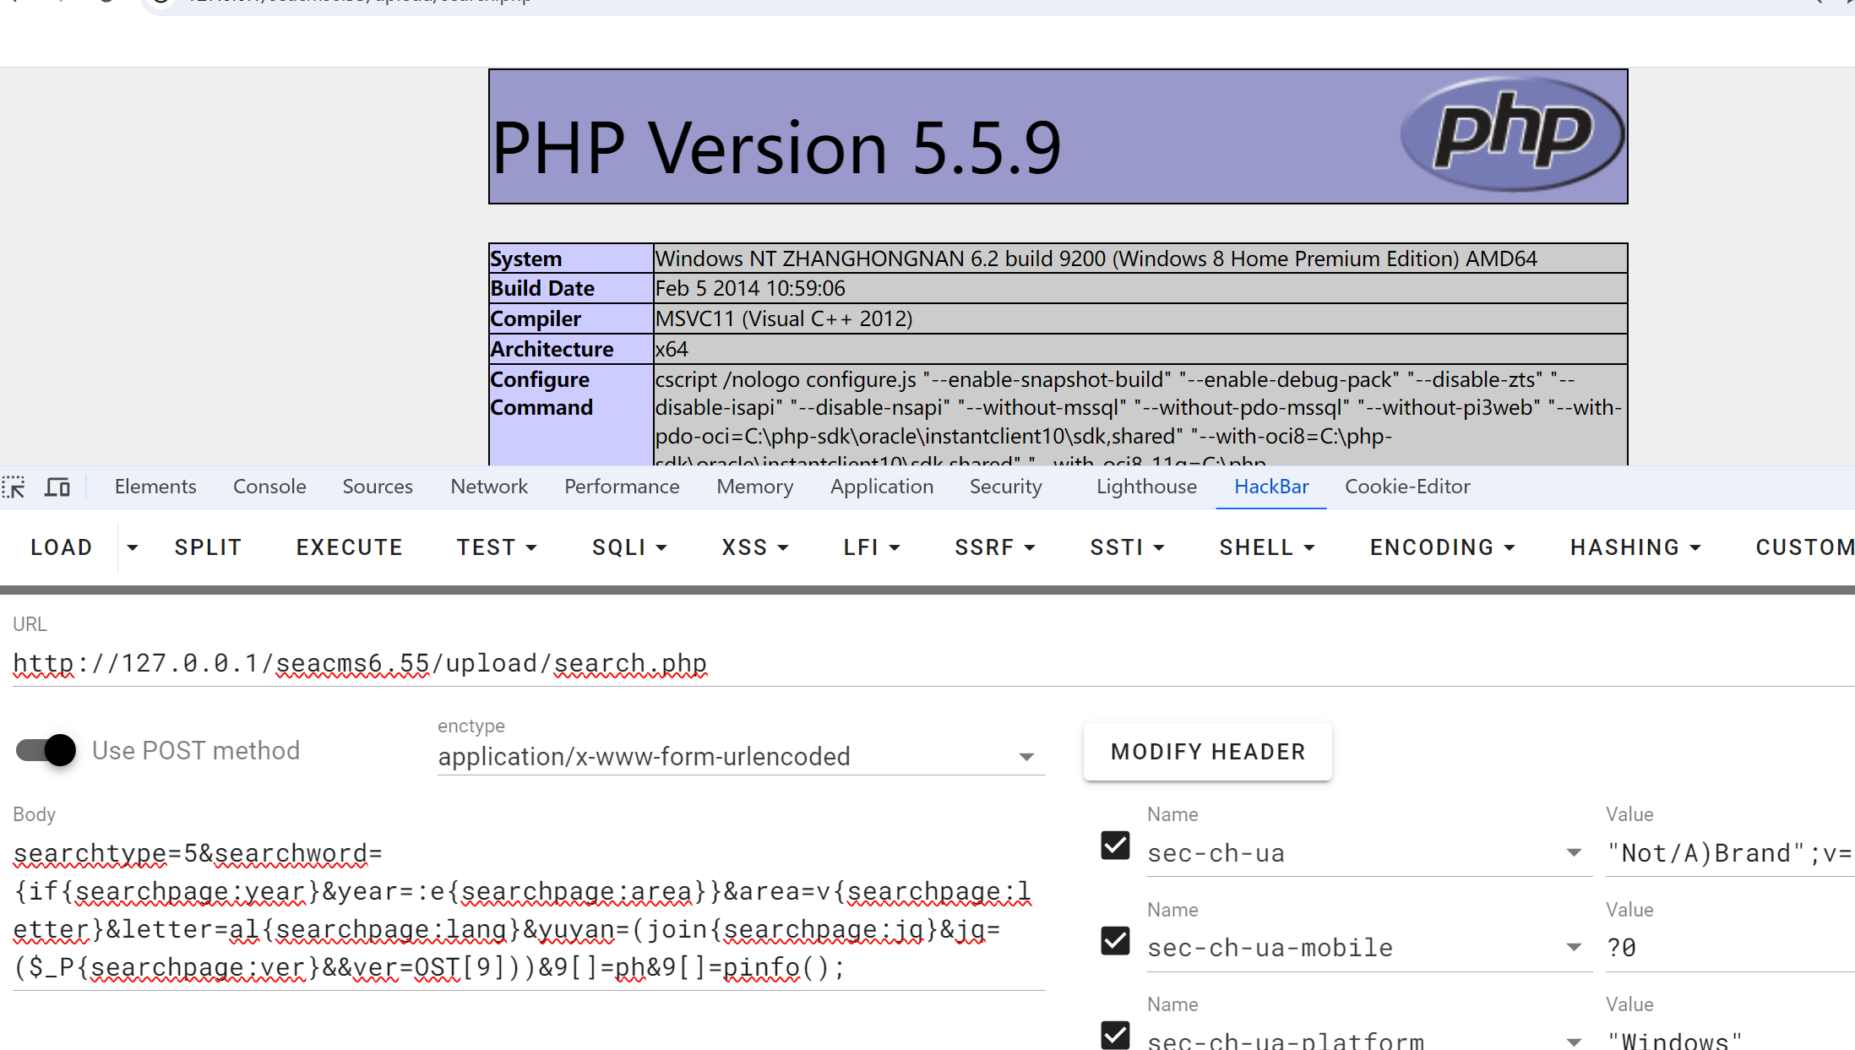Expand sec-ch-ua header name dropdown
Image resolution: width=1855 pixels, height=1050 pixels.
pyautogui.click(x=1574, y=853)
